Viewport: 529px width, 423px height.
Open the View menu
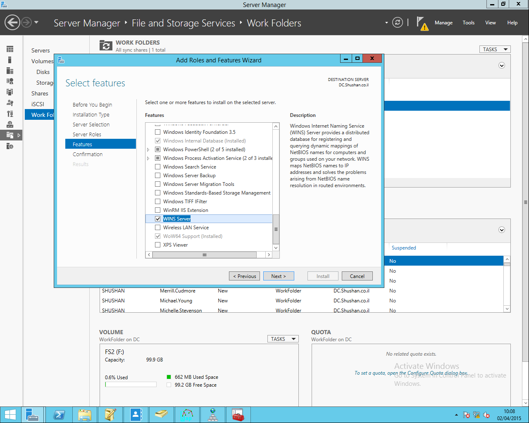pyautogui.click(x=491, y=23)
